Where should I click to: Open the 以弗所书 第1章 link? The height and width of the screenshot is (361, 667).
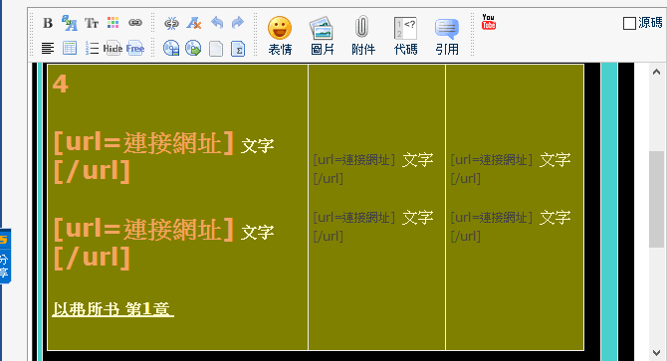tap(112, 308)
